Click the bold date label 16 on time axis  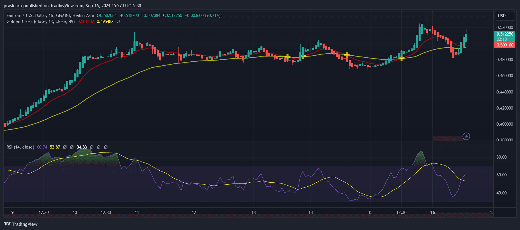click(432, 213)
